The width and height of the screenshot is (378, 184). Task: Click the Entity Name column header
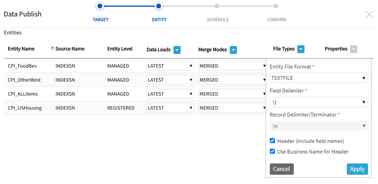[21, 49]
